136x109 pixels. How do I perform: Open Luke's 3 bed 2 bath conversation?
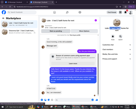19,24
